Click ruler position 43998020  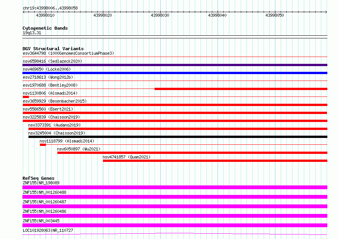pos(103,15)
